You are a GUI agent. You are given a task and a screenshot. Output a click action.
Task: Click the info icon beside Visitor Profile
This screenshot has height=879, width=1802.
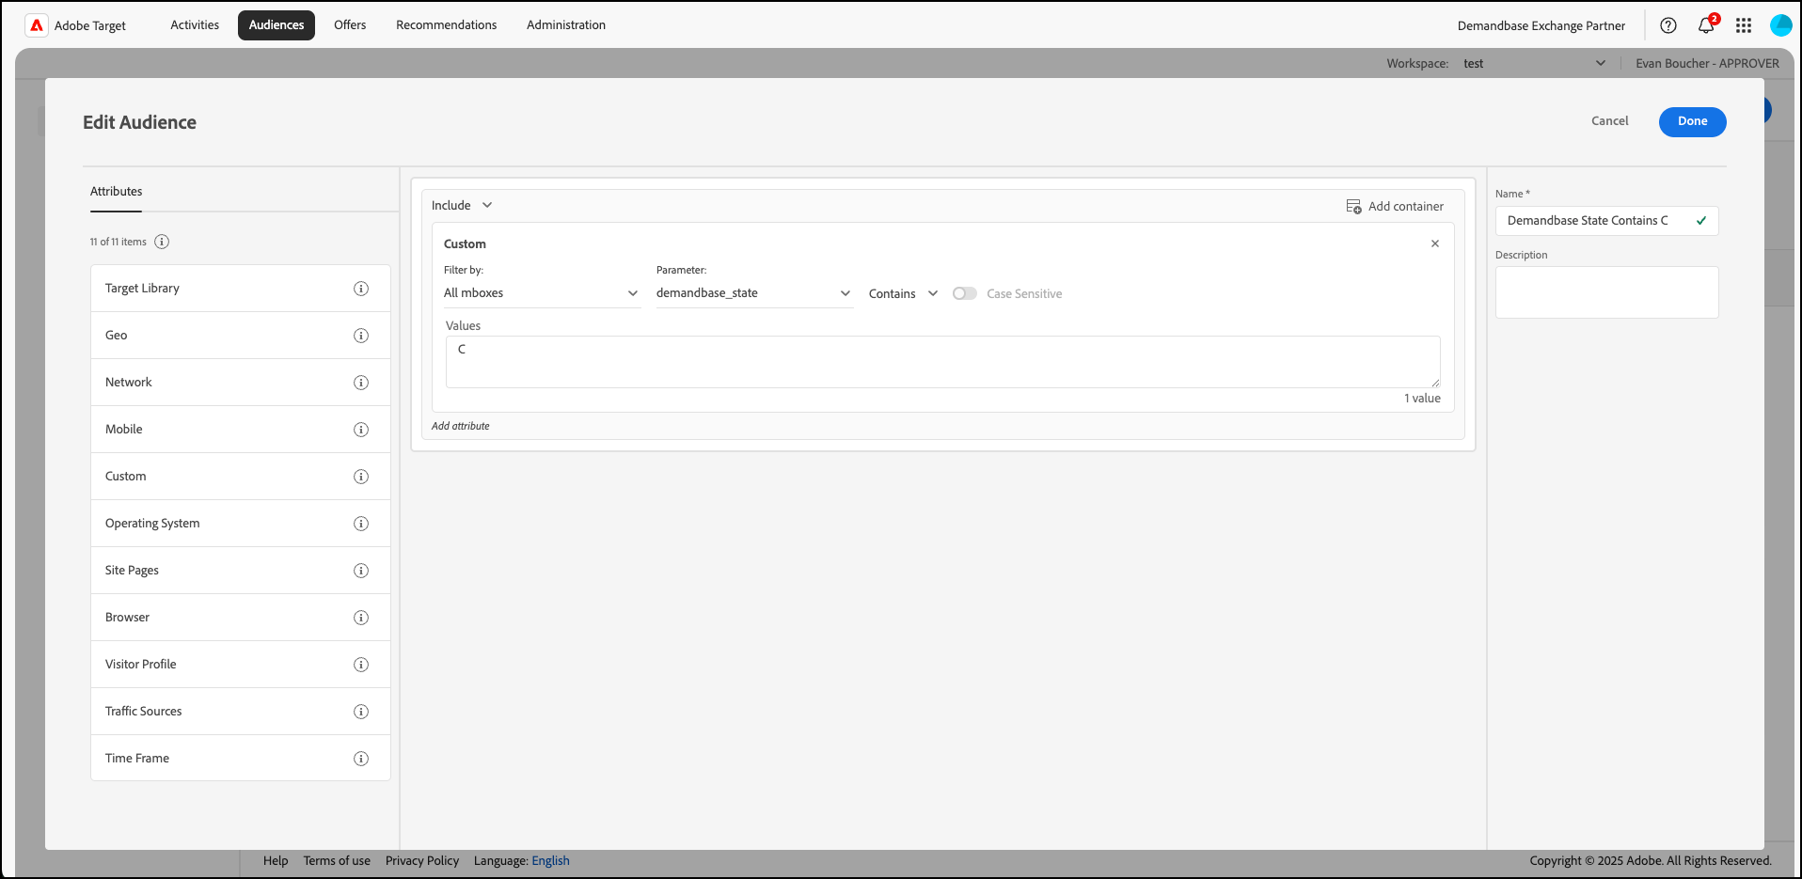(360, 665)
